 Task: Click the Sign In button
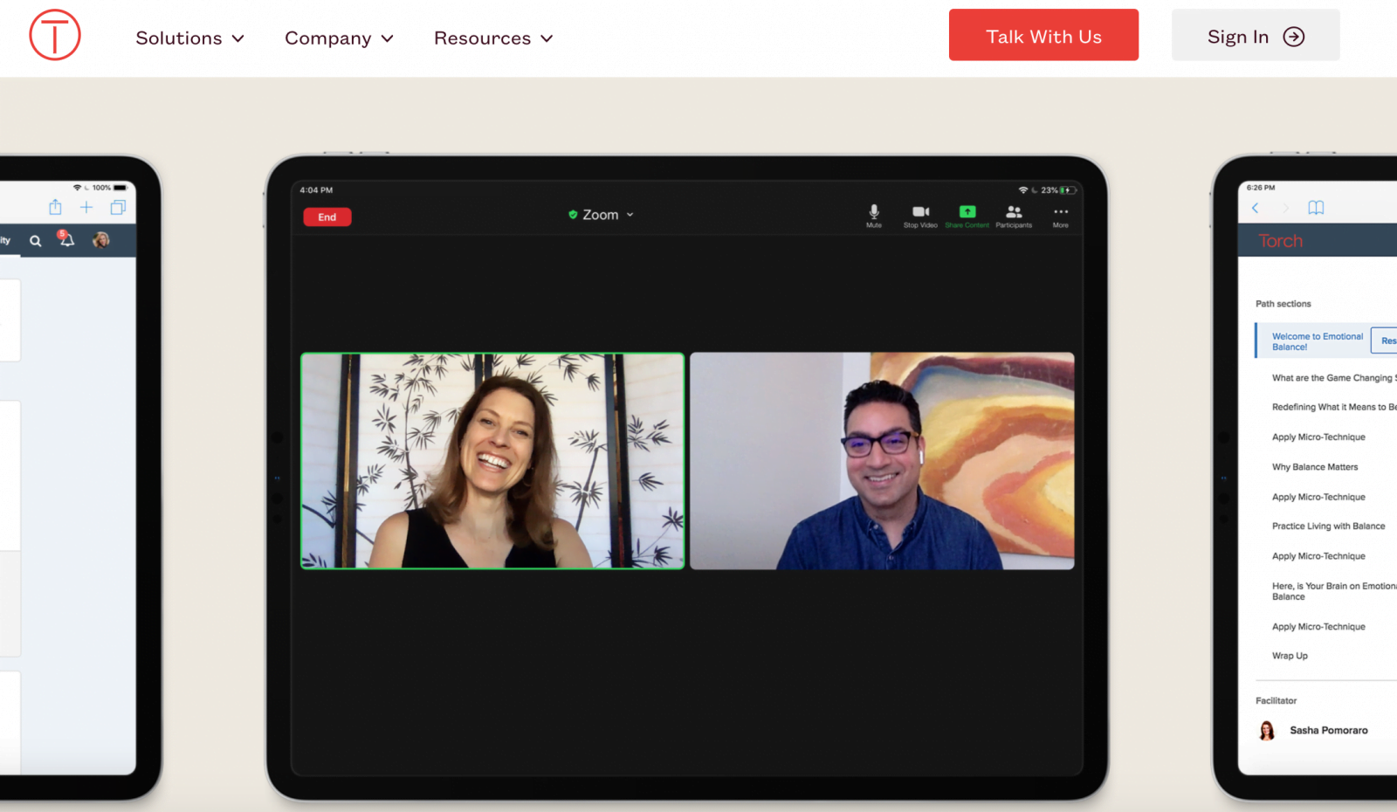(x=1255, y=36)
